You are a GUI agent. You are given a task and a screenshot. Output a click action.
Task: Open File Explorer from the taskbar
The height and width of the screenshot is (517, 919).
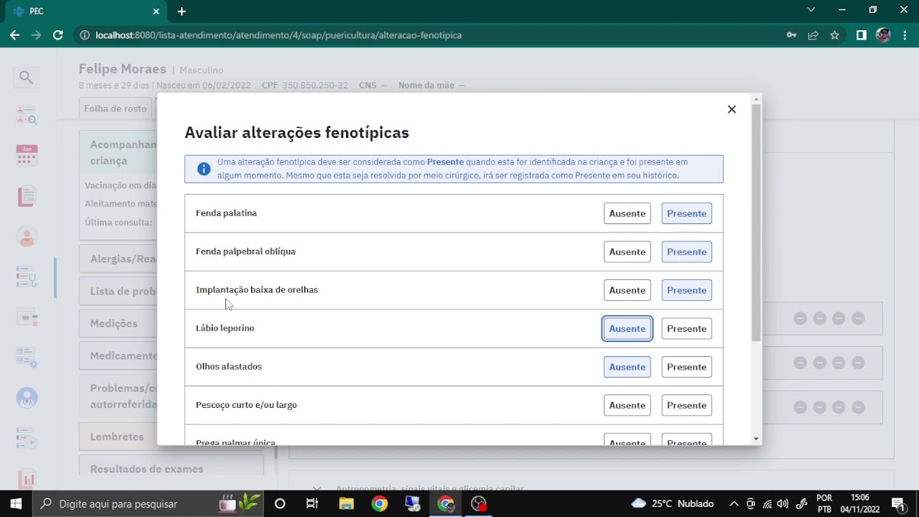coord(346,503)
